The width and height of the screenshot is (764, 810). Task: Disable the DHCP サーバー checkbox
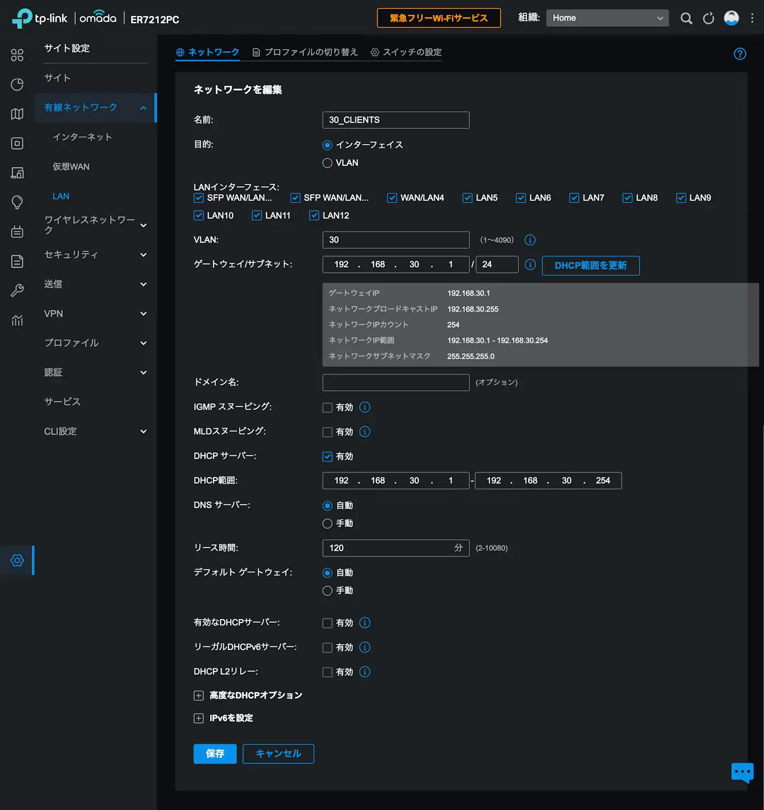(327, 456)
